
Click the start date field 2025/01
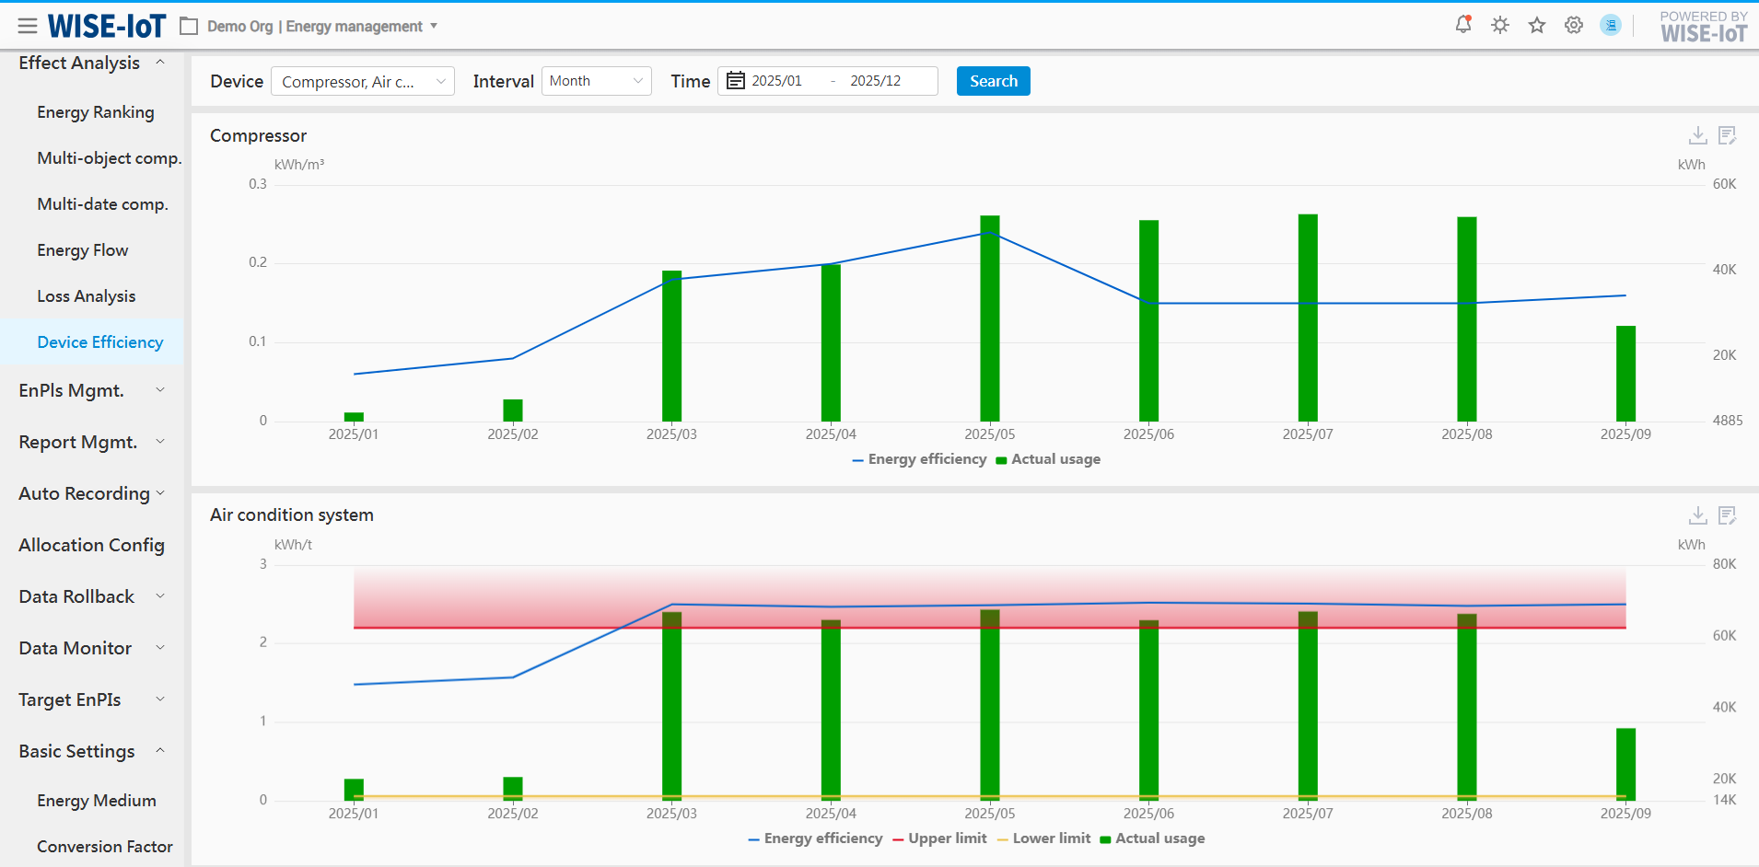[776, 81]
